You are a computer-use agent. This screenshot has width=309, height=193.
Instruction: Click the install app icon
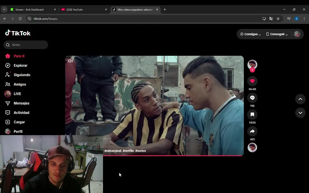264,19
